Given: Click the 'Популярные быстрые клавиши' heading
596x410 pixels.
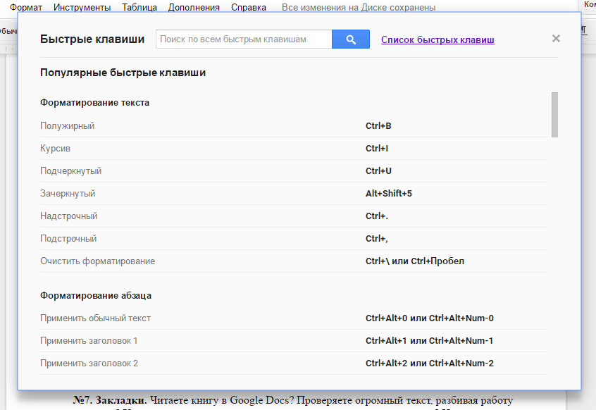Looking at the screenshot, I should 123,73.
